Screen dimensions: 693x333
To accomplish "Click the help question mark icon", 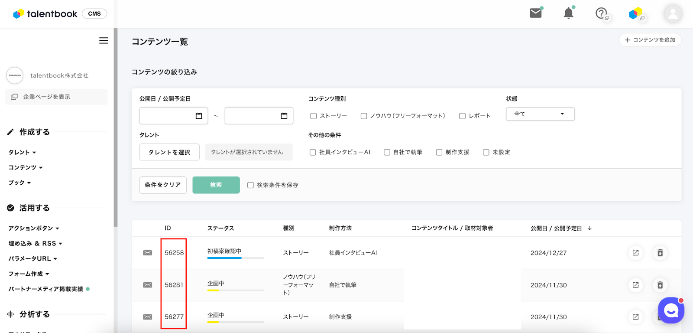I will click(x=601, y=13).
